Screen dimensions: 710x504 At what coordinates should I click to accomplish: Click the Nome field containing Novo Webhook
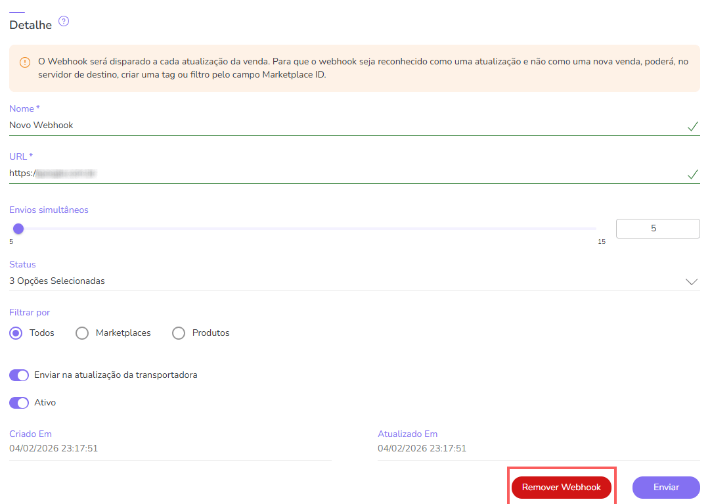pos(263,126)
